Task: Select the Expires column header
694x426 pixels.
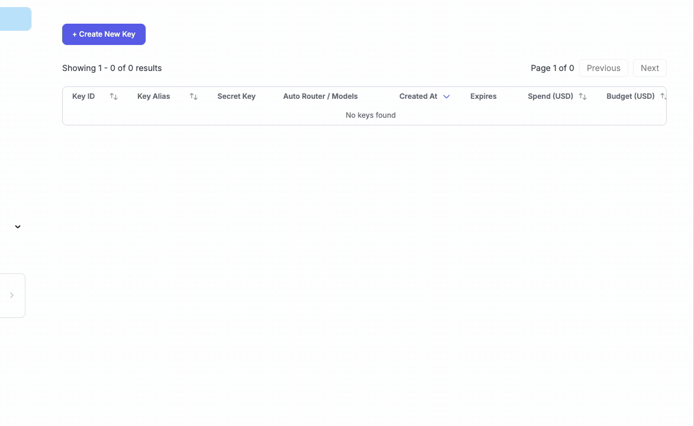Action: 483,96
